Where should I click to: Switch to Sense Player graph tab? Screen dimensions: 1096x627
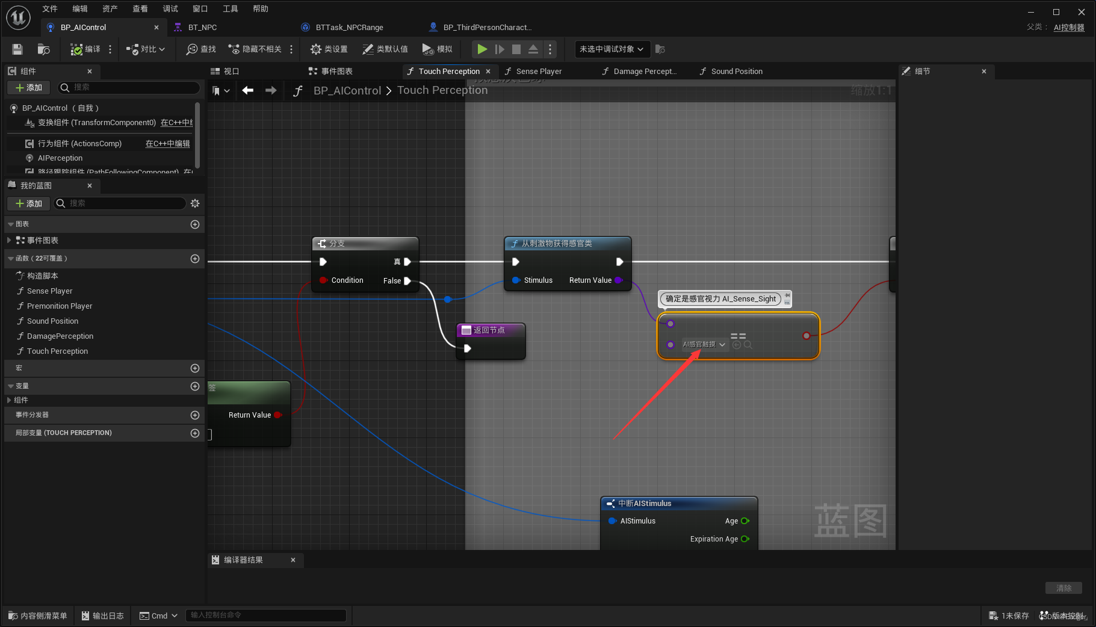[x=539, y=71]
